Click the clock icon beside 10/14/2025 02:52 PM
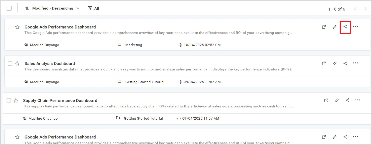The width and height of the screenshot is (372, 145). [x=180, y=45]
